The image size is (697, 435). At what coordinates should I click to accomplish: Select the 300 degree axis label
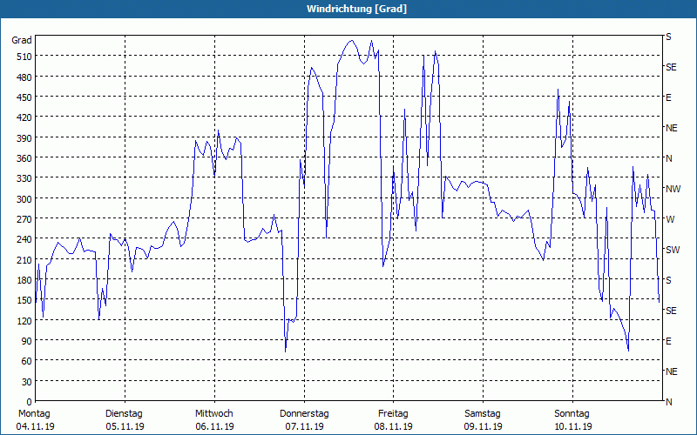point(24,199)
